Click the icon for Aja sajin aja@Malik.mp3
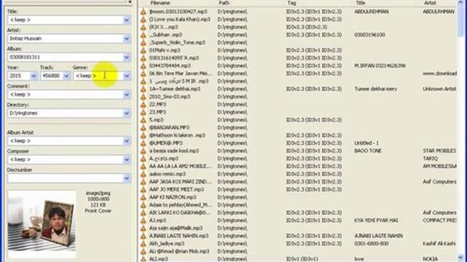 143,228
